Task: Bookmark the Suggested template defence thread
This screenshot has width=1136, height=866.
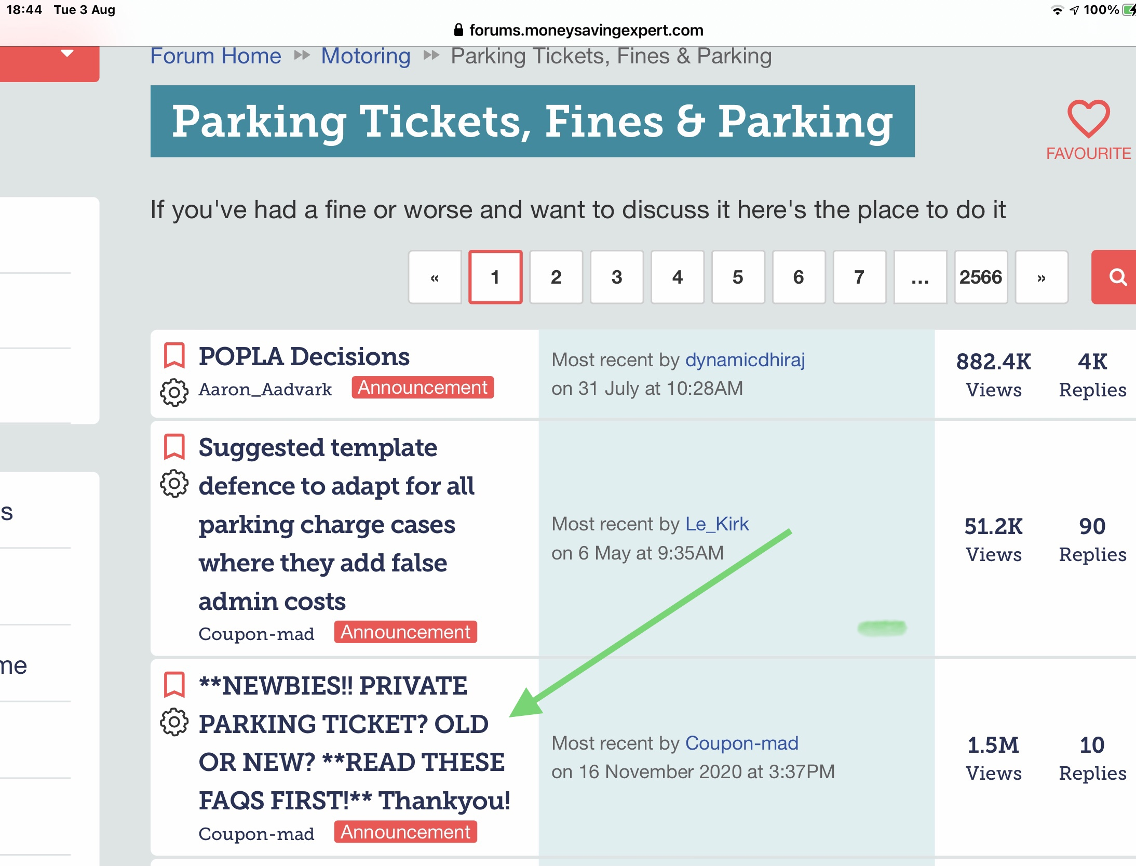Action: 174,447
